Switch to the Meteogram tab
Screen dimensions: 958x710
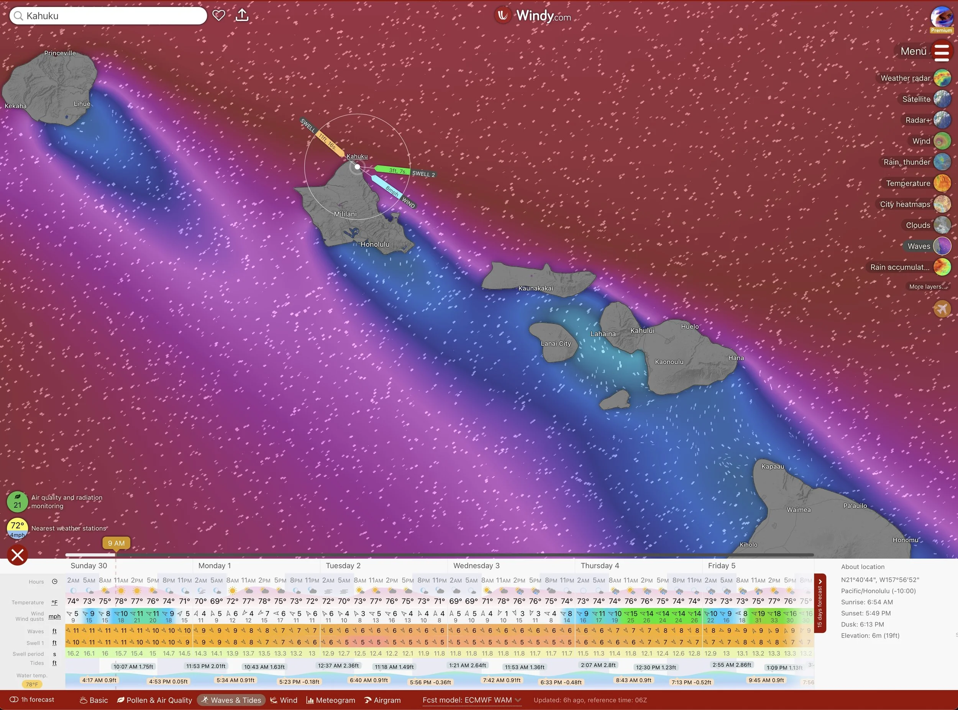coord(330,700)
